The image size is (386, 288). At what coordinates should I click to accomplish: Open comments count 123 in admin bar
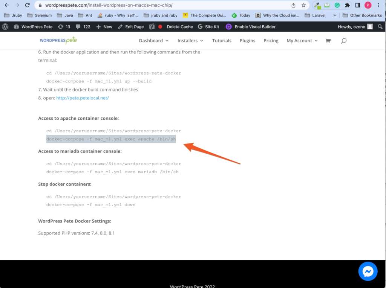[83, 27]
